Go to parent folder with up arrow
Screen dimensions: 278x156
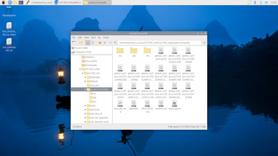coord(115,43)
